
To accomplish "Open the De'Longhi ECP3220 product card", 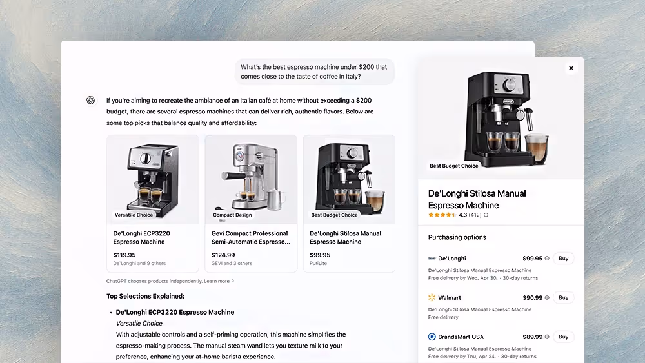I will [153, 204].
